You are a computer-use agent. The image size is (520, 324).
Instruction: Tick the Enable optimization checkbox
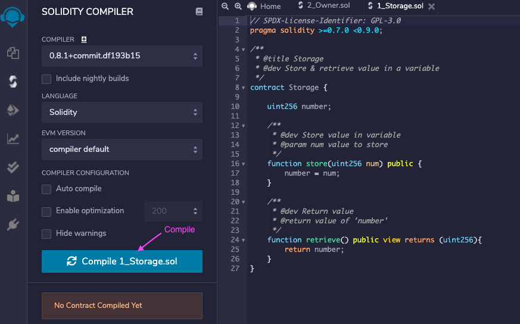coord(46,211)
